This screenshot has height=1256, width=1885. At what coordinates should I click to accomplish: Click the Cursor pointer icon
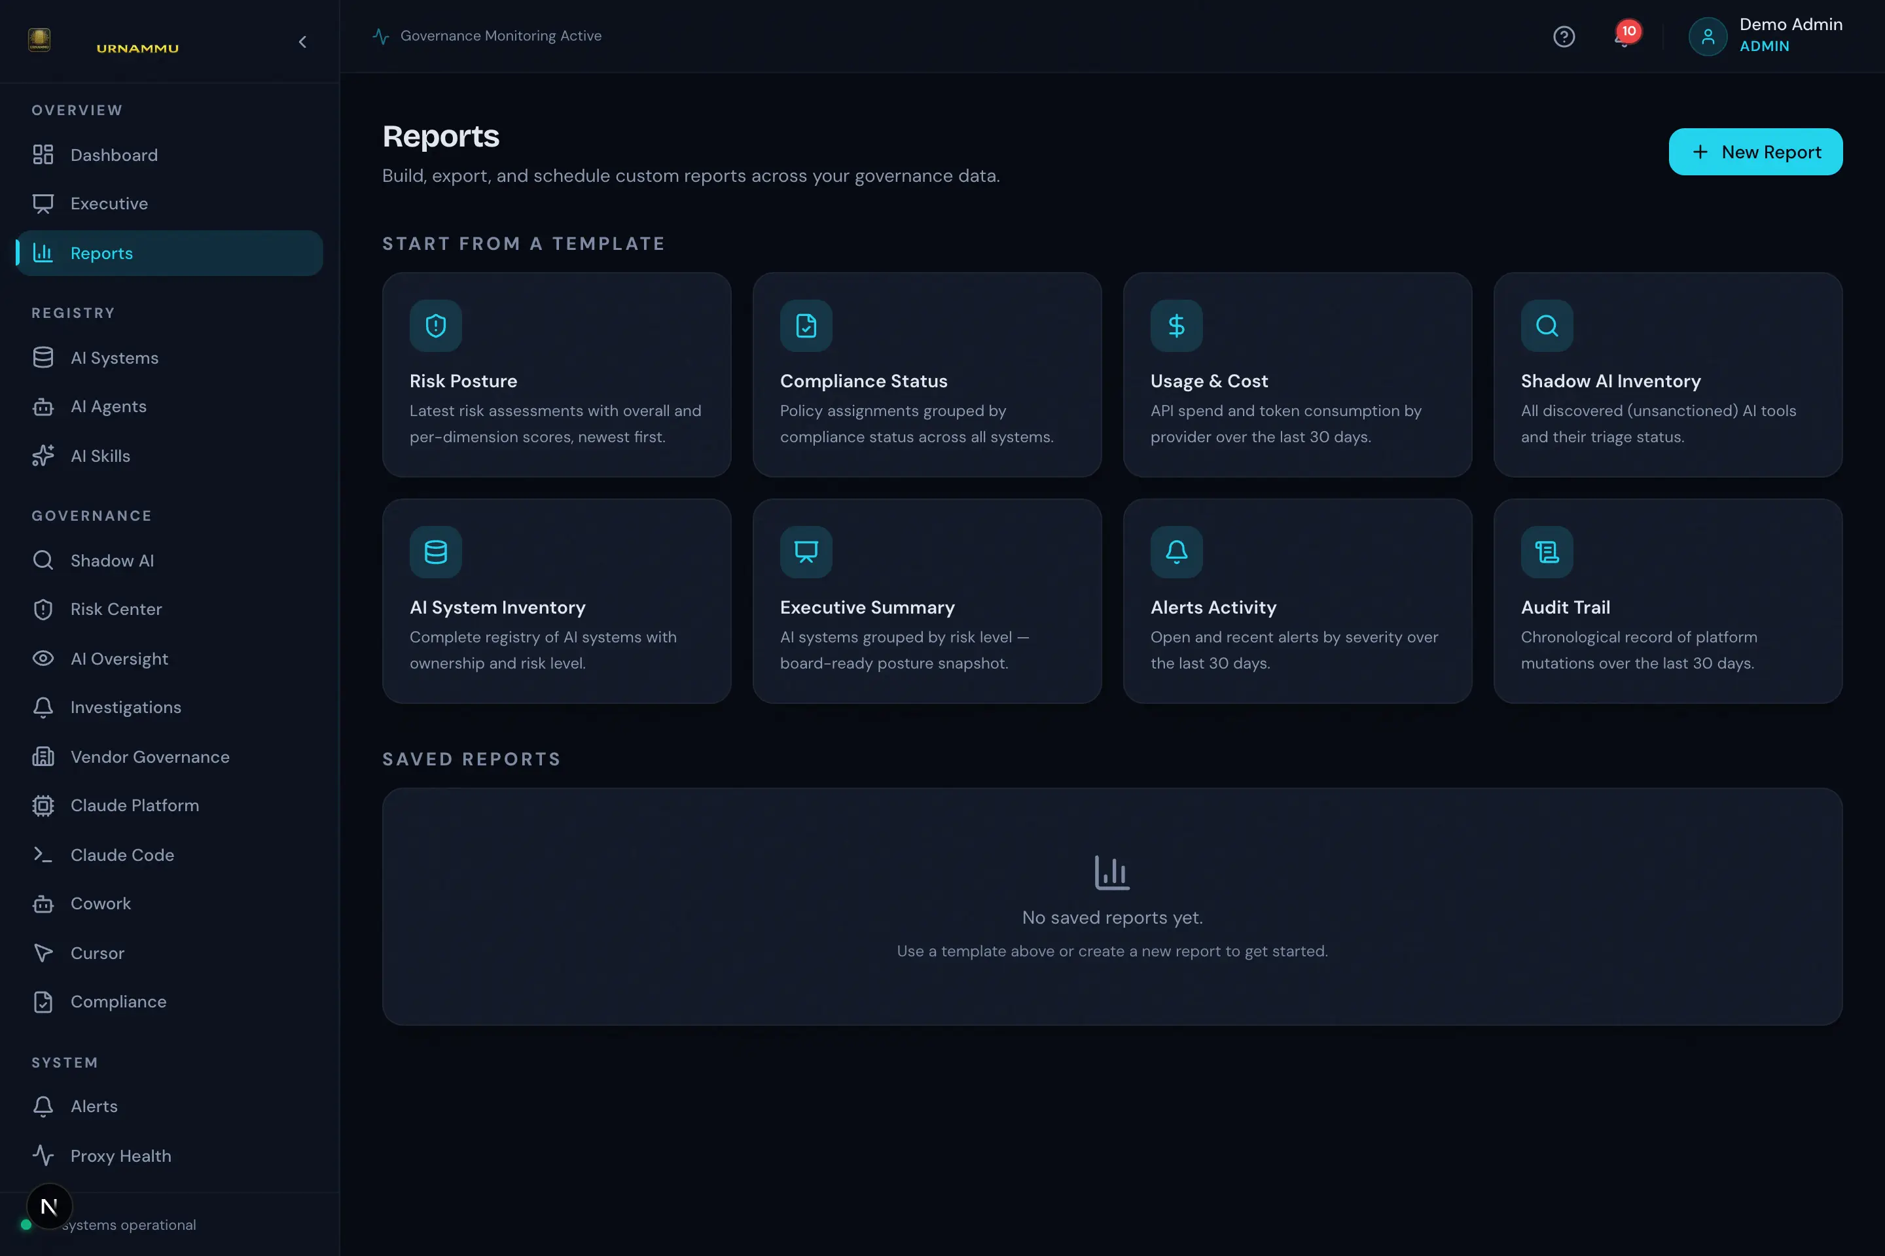(43, 952)
